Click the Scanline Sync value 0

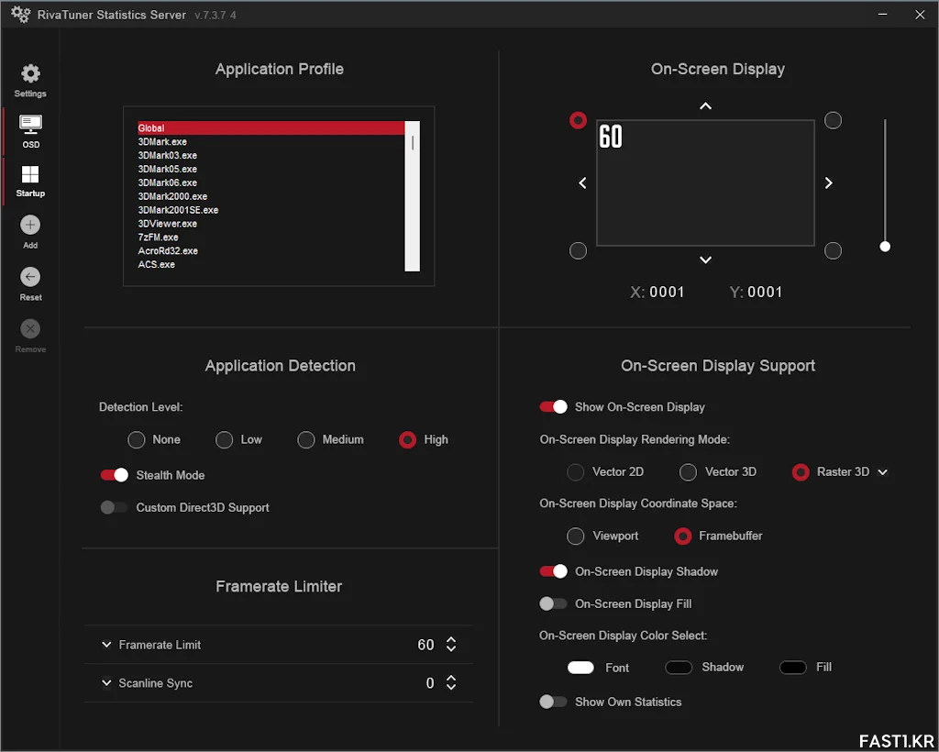tap(430, 683)
